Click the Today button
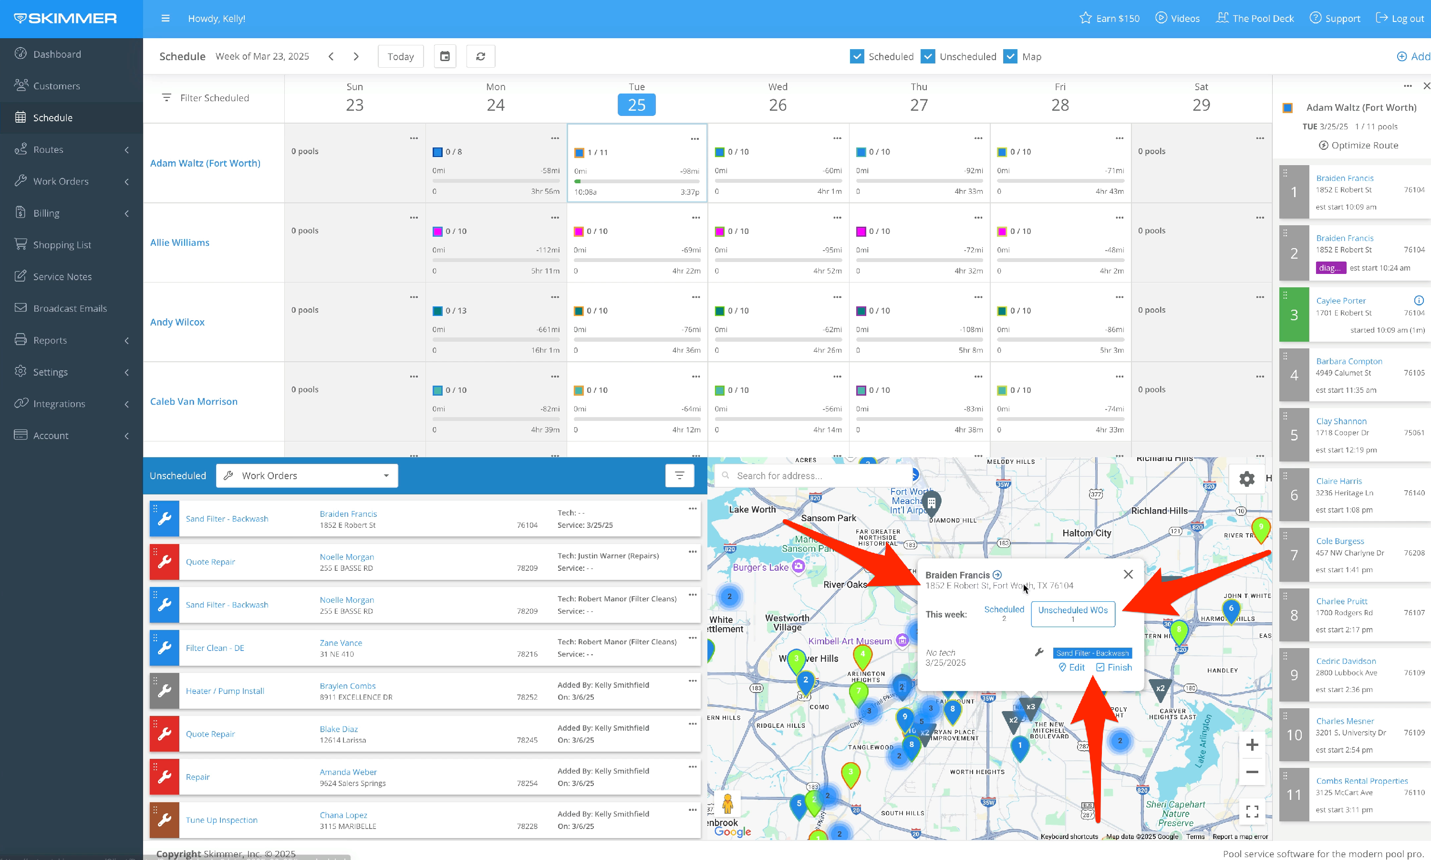The width and height of the screenshot is (1431, 860). (400, 56)
